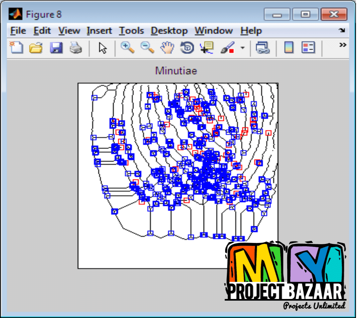Select the Brush data tool
The width and height of the screenshot is (364, 318).
point(228,48)
